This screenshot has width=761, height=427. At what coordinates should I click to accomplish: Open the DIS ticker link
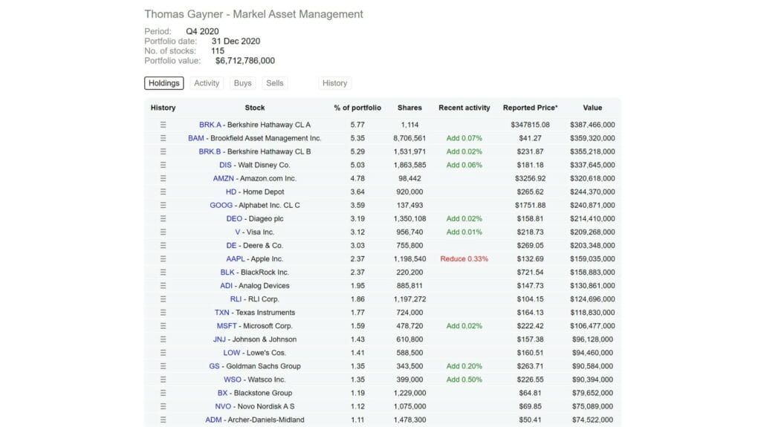(225, 165)
